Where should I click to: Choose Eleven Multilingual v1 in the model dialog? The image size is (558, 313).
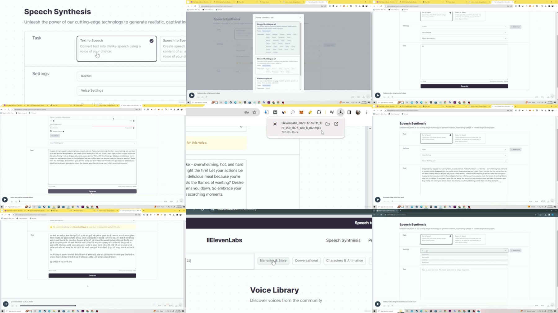coord(277,65)
